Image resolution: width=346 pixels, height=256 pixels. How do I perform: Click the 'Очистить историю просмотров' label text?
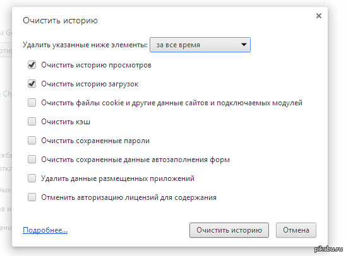pyautogui.click(x=96, y=65)
